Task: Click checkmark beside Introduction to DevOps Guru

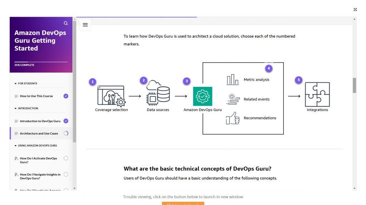Action: click(65, 121)
